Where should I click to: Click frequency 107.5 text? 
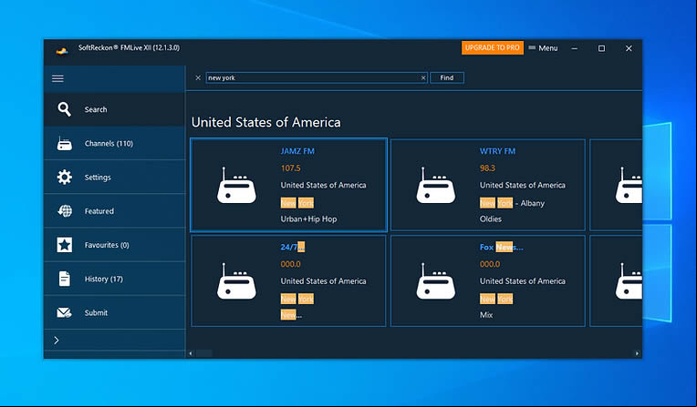tap(290, 168)
